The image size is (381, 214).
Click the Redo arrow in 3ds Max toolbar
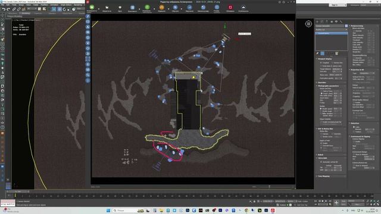tap(8, 10)
